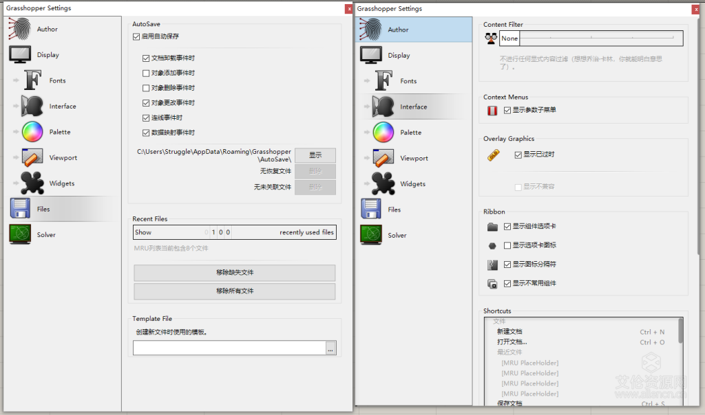Select Viewport eraser icon in Content Filter window

[383, 158]
